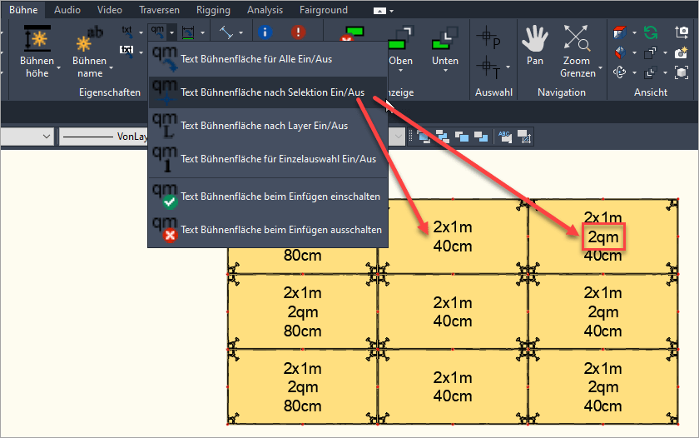Click the Navigation panel title
699x438 pixels.
tap(562, 92)
